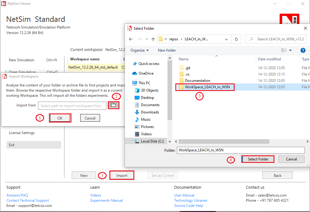The height and width of the screenshot is (212, 310).
Task: Open Videos link under Learn
Action: (96, 195)
